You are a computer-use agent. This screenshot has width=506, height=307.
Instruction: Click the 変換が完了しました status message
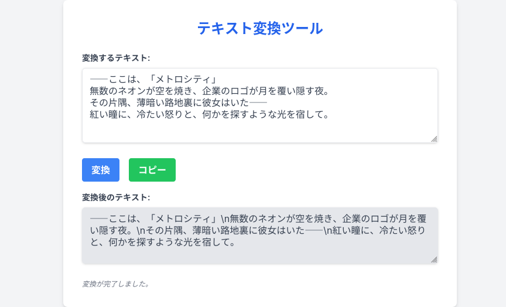tap(116, 284)
